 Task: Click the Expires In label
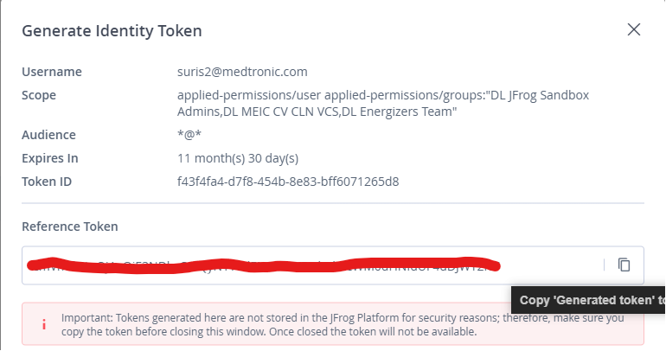click(x=50, y=158)
